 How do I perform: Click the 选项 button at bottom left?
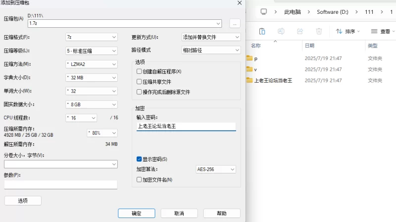[23, 201]
